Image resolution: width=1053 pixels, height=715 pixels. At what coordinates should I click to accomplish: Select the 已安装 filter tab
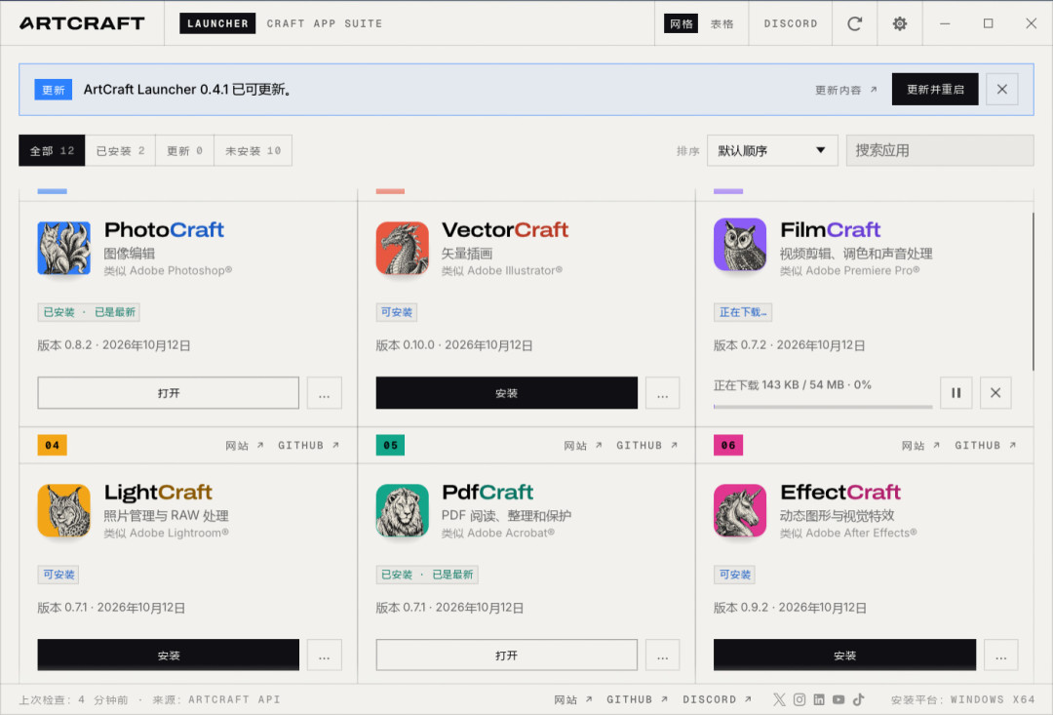120,150
